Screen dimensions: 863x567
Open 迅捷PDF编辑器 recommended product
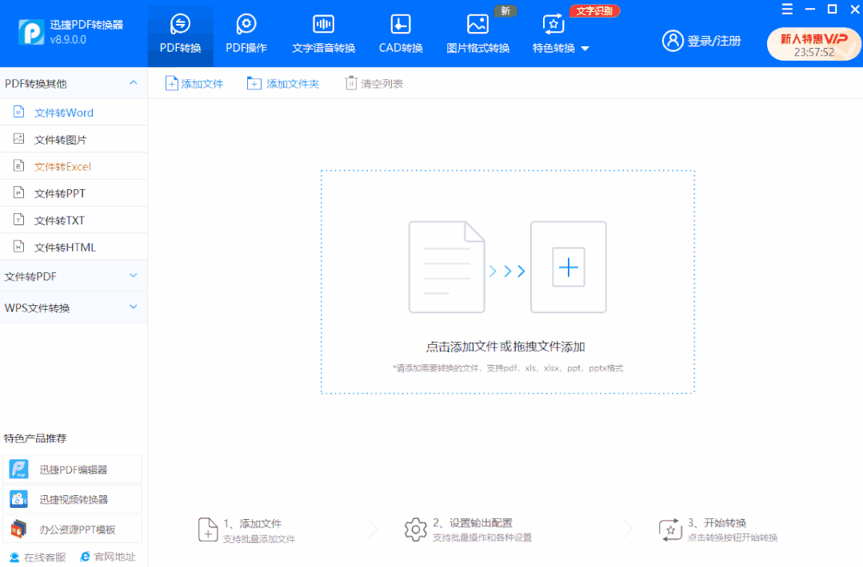[x=72, y=470]
